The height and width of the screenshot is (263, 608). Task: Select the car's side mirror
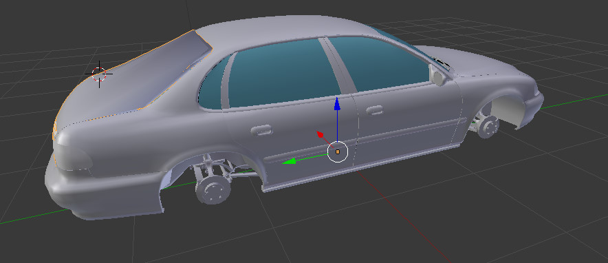tap(438, 75)
